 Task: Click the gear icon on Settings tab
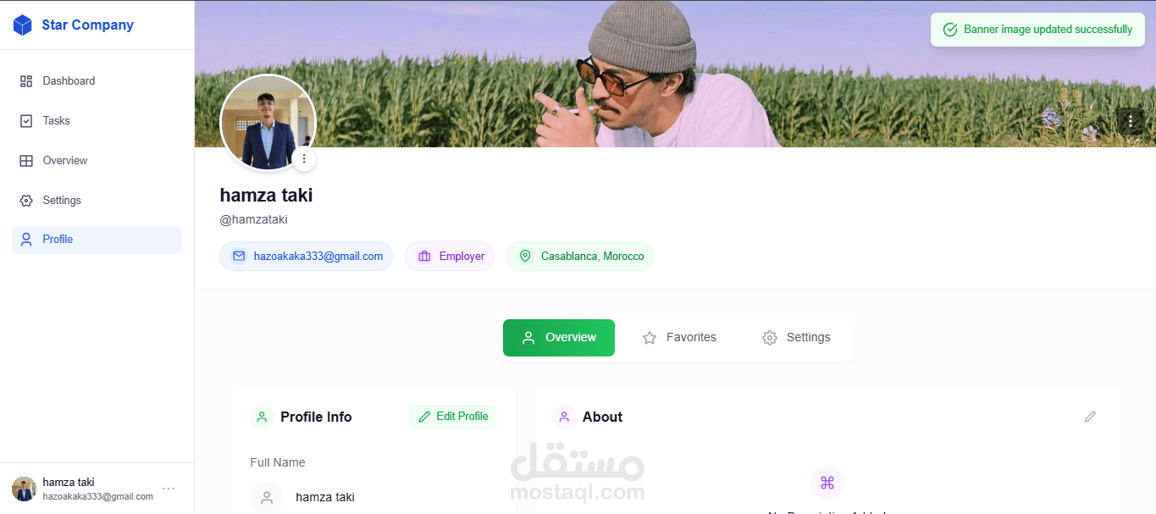(x=770, y=338)
